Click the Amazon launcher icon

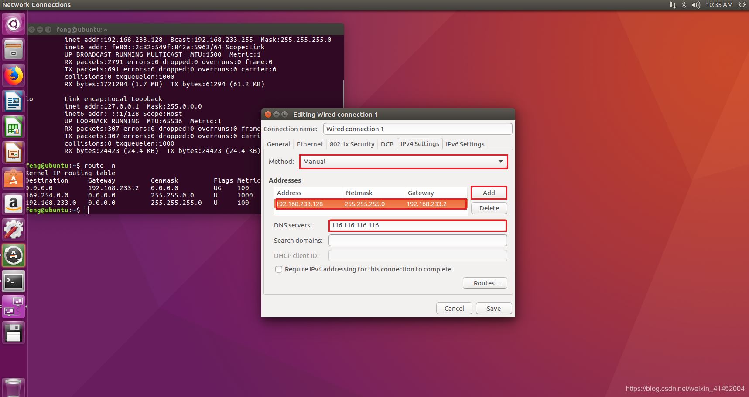click(x=14, y=204)
